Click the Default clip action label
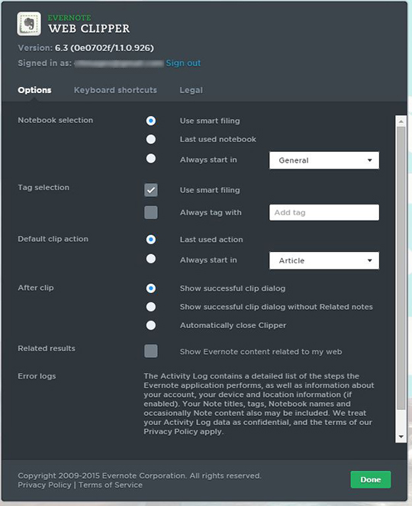Image resolution: width=412 pixels, height=506 pixels. [53, 239]
